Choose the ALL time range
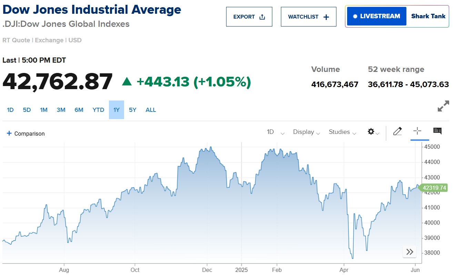 pyautogui.click(x=151, y=110)
